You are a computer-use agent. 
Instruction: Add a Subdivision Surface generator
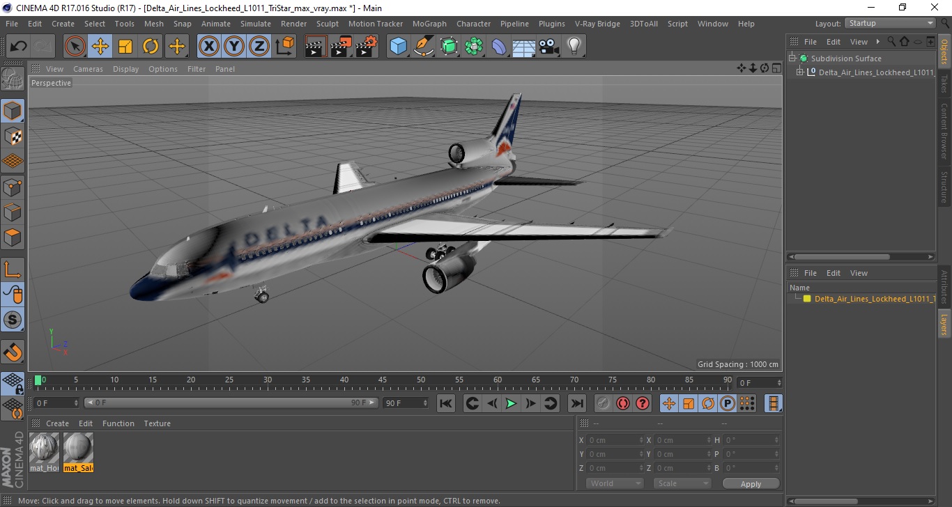450,47
